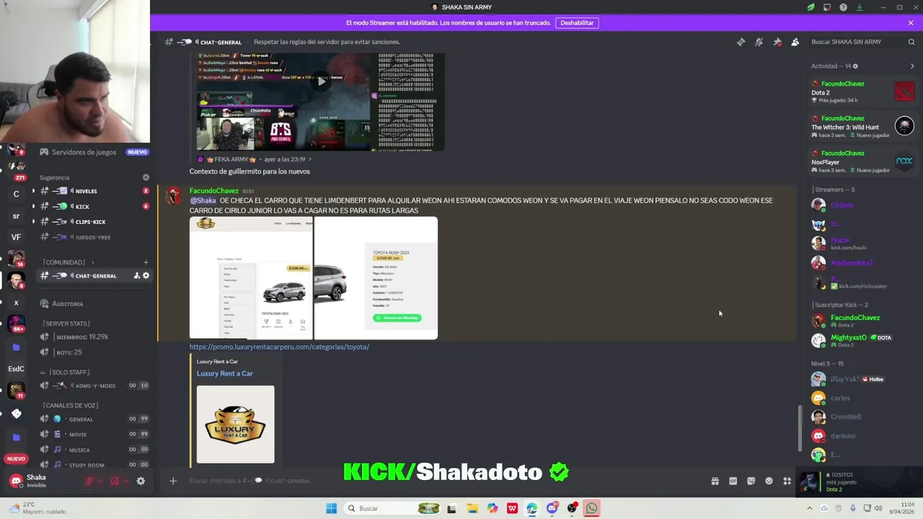923x519 pixels.
Task: Open the EsdC server in server list
Action: (x=16, y=369)
